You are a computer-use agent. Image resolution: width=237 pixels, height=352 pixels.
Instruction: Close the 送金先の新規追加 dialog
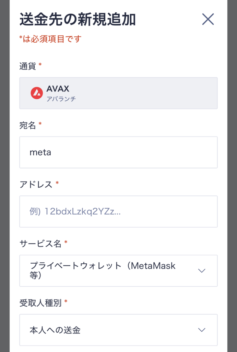(208, 19)
